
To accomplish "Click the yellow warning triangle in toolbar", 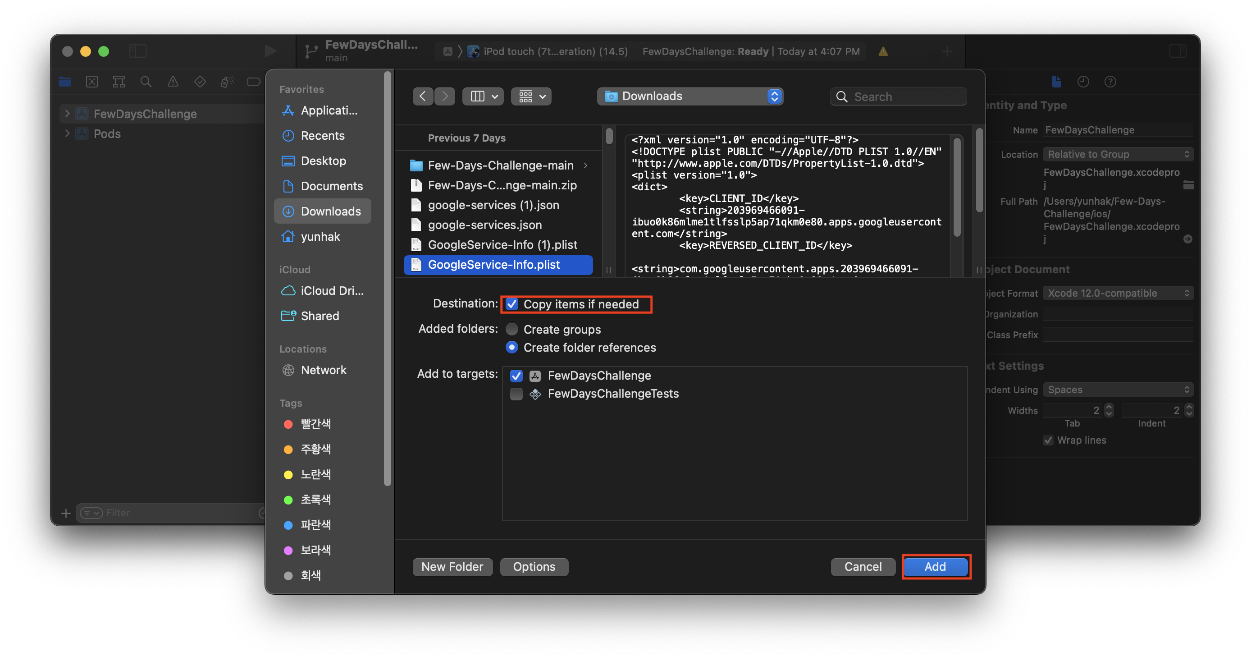I will click(x=883, y=51).
